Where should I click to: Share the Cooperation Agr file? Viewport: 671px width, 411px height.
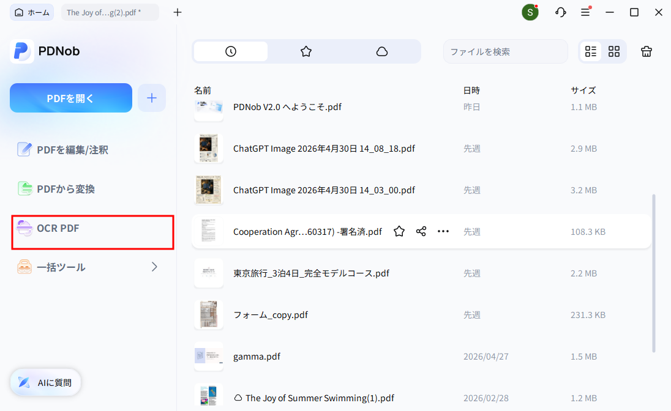(x=421, y=231)
